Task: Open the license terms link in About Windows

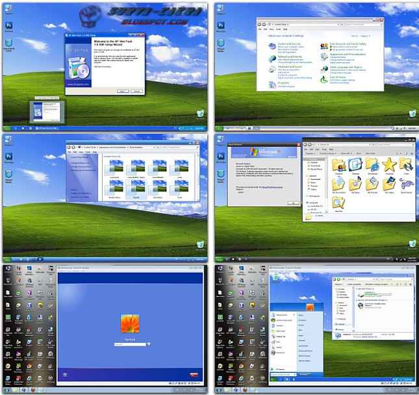Action: (272, 187)
